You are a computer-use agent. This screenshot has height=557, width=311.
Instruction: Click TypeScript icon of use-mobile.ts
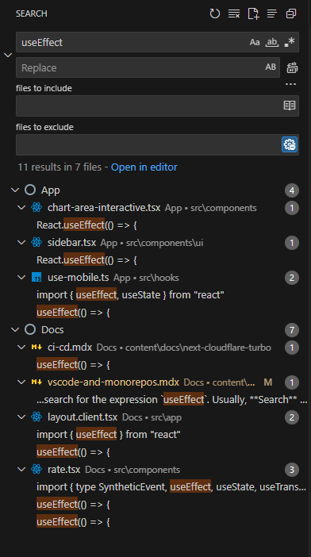click(x=36, y=278)
